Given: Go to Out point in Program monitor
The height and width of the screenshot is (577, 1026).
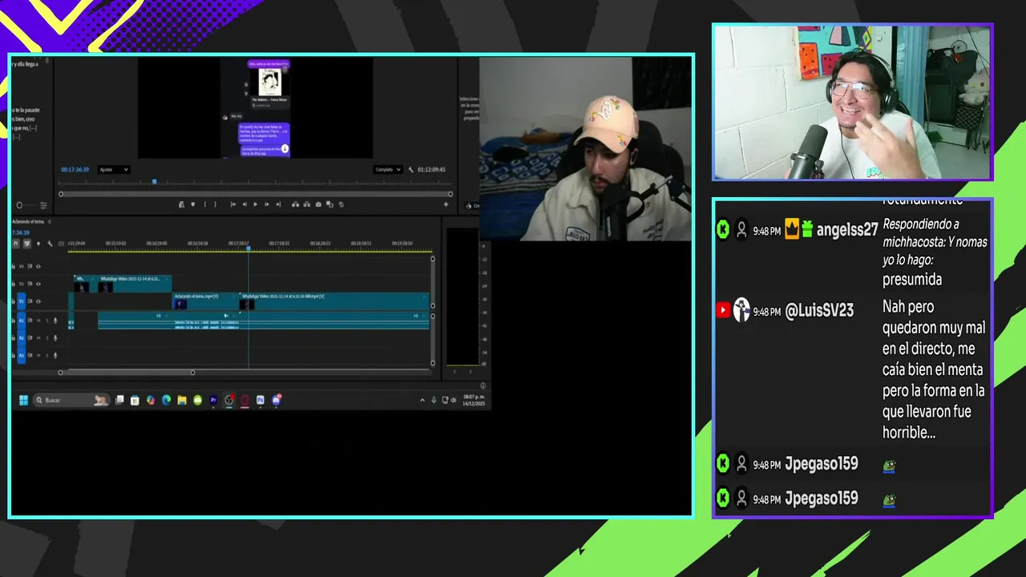Looking at the screenshot, I should click(x=278, y=204).
